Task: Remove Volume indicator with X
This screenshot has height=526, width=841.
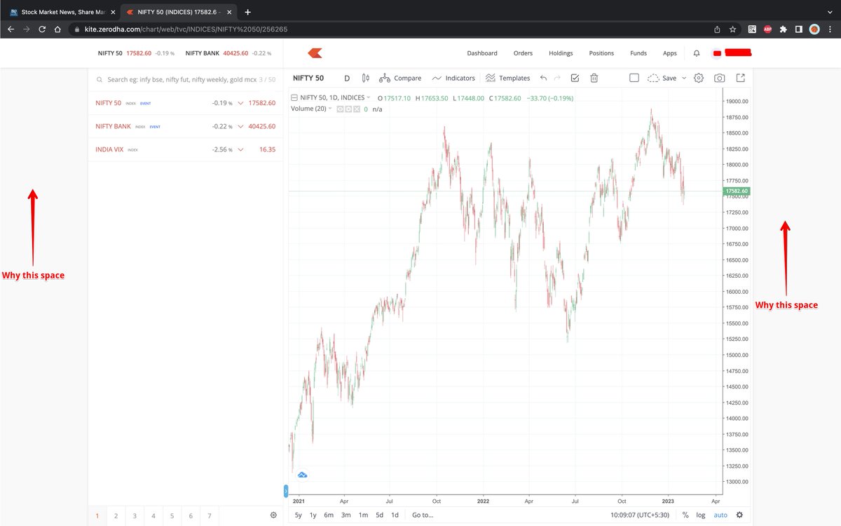Action: [356, 109]
